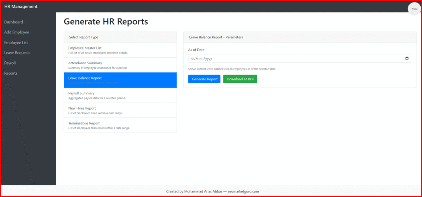Select the highlighted Leave Balance Report item
This screenshot has height=197, width=422.
pos(120,80)
